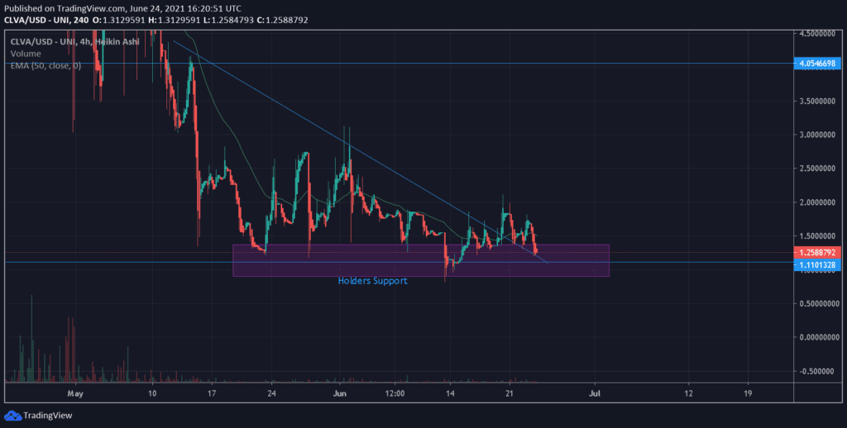This screenshot has height=428, width=847.
Task: Select the EMA (50, close, 0) indicator label
Action: pos(46,65)
